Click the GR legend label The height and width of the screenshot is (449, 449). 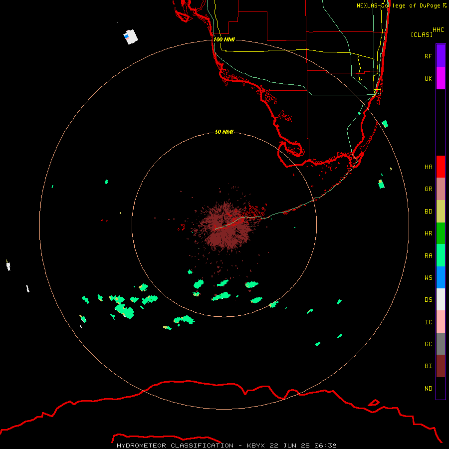428,189
